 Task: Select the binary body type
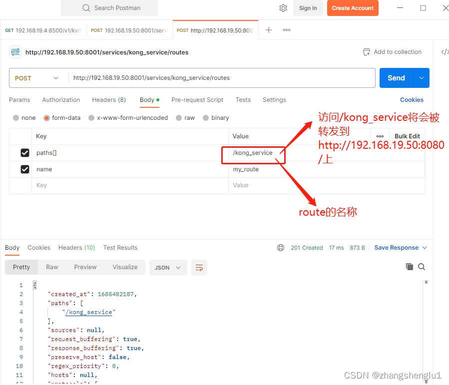[x=206, y=118]
